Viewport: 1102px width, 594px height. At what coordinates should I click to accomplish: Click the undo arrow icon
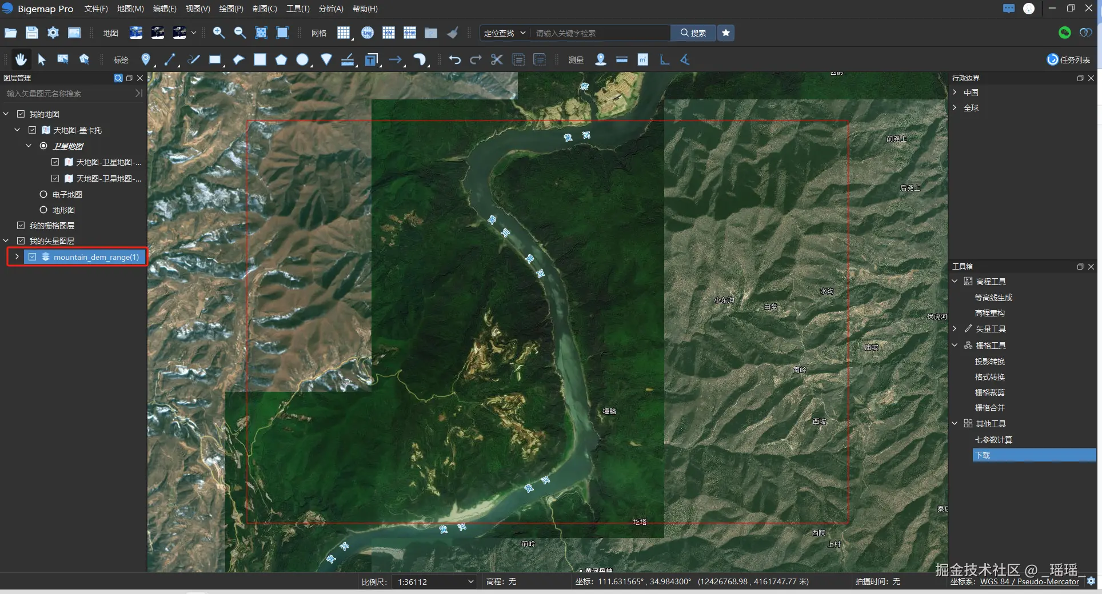pyautogui.click(x=455, y=59)
